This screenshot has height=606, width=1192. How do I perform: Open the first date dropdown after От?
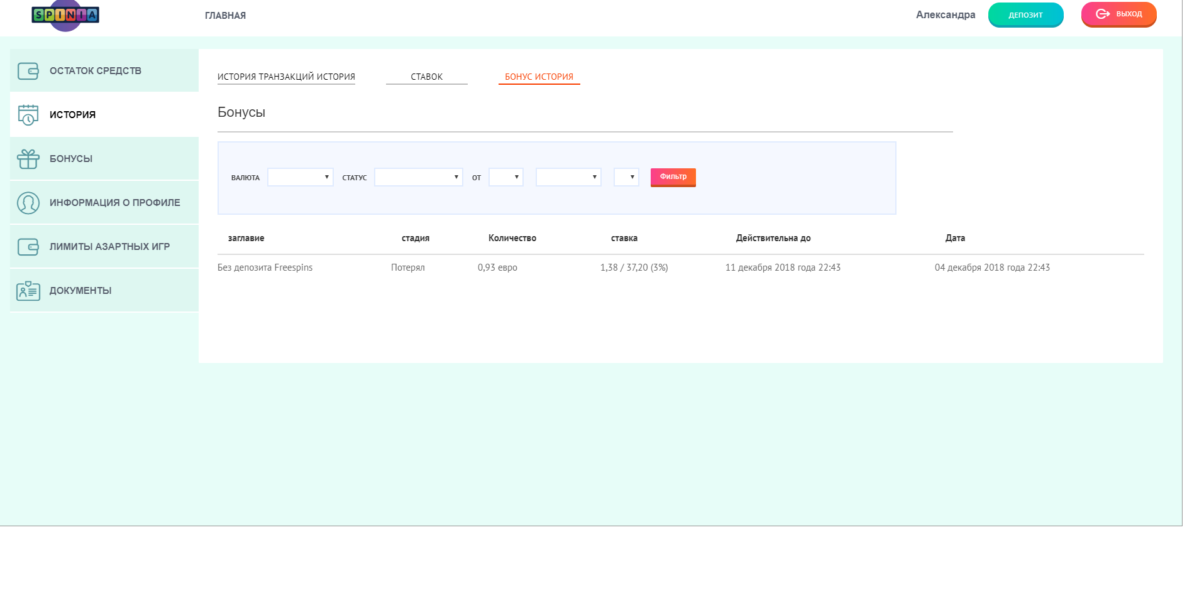pos(505,177)
